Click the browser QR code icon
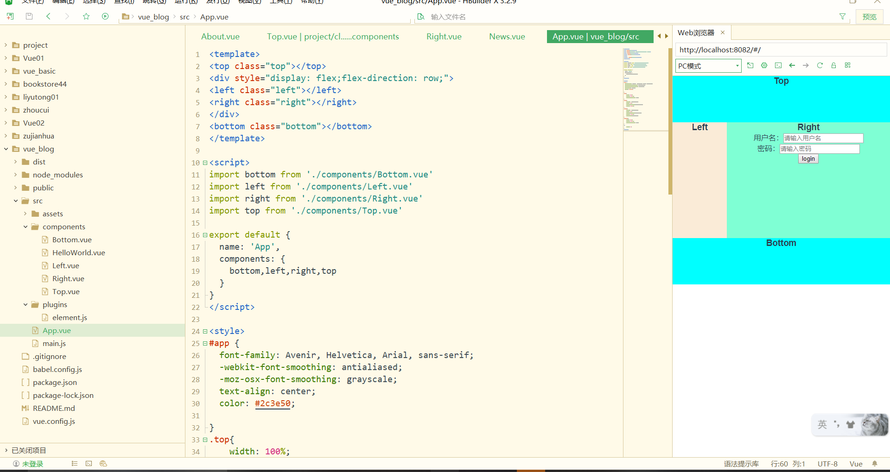Screen dimensions: 890x472 [847, 65]
